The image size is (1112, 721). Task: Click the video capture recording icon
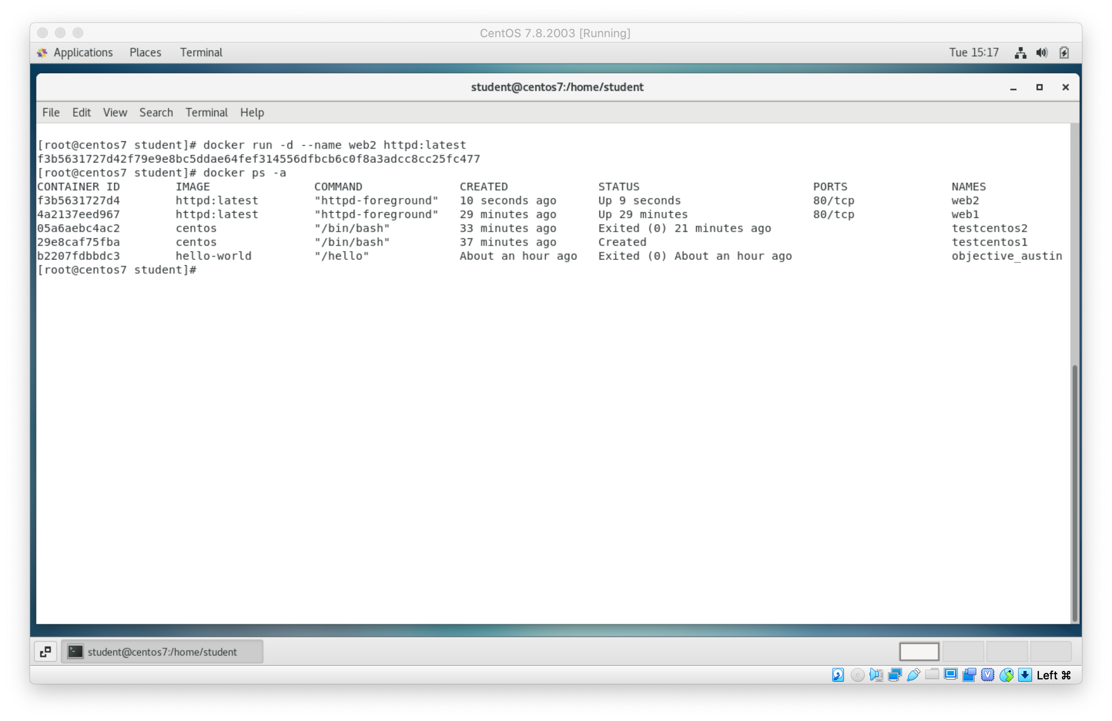pos(969,674)
